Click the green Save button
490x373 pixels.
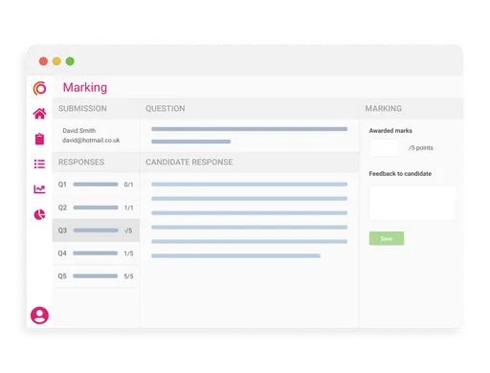tap(387, 238)
